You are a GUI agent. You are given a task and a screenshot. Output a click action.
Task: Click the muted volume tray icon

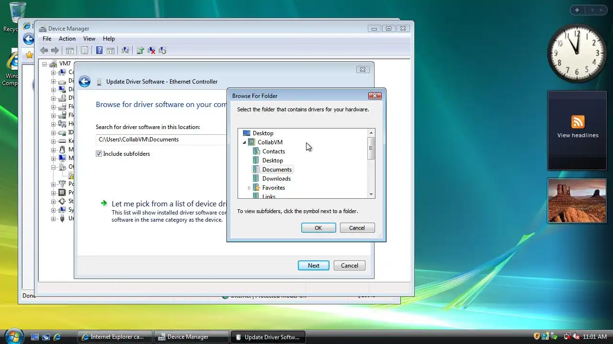pyautogui.click(x=577, y=336)
